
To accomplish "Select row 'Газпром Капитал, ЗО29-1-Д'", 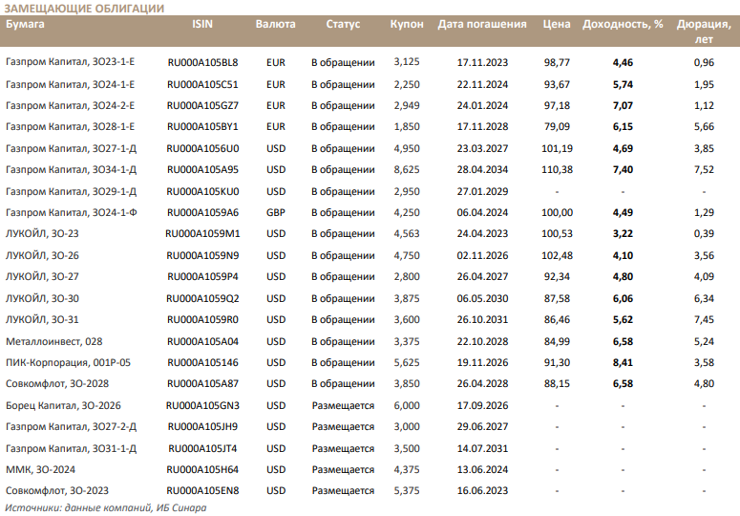I will [370, 192].
